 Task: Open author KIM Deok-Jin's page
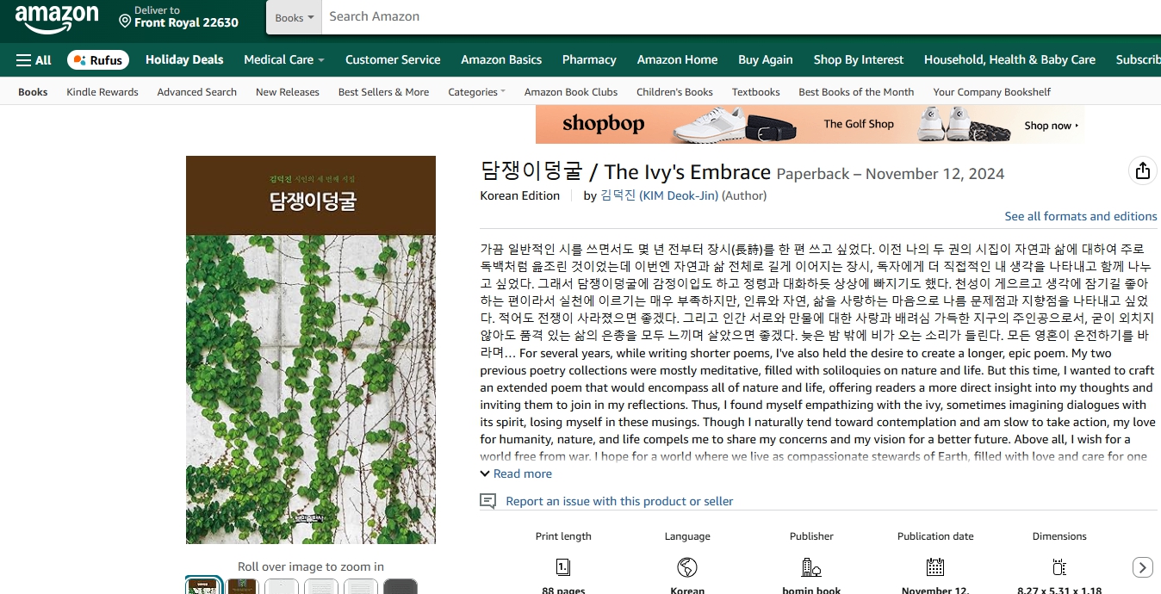point(659,195)
